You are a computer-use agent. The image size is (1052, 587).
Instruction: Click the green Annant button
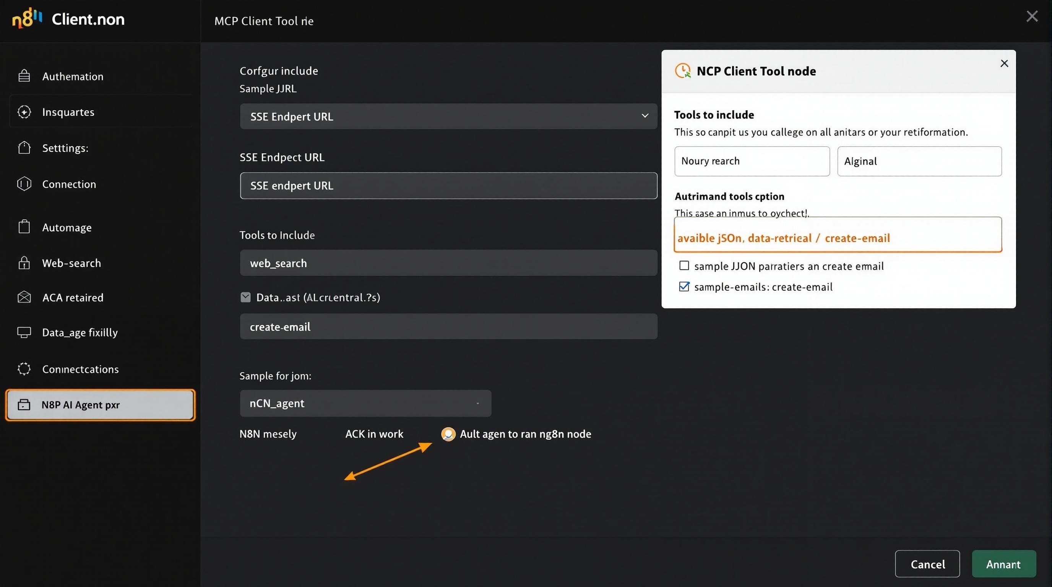click(x=1004, y=564)
